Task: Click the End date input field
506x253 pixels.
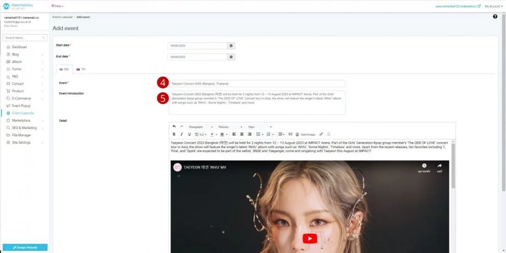Action: pos(197,57)
